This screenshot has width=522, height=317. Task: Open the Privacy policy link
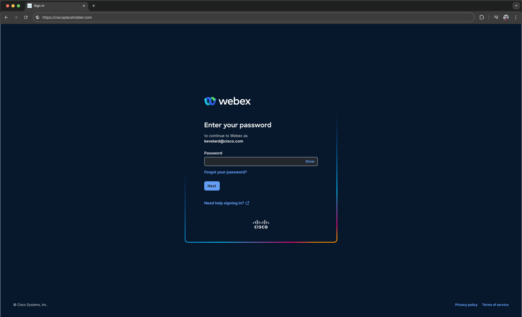(466, 305)
